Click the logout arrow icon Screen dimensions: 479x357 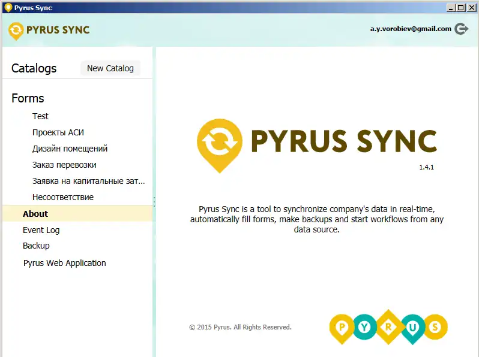point(461,29)
